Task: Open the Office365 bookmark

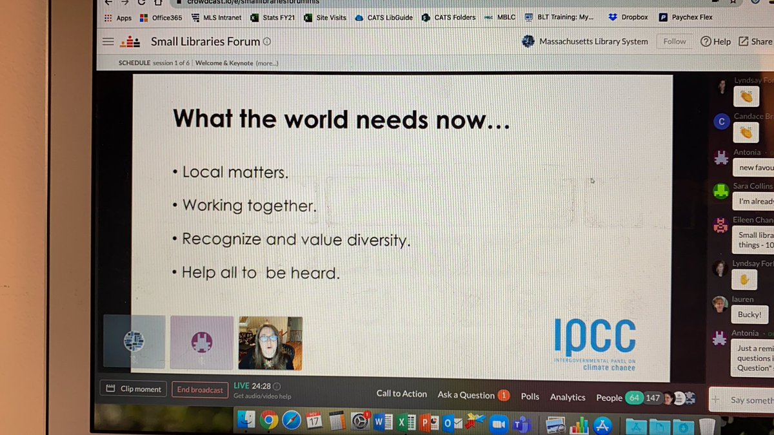Action: coord(161,18)
